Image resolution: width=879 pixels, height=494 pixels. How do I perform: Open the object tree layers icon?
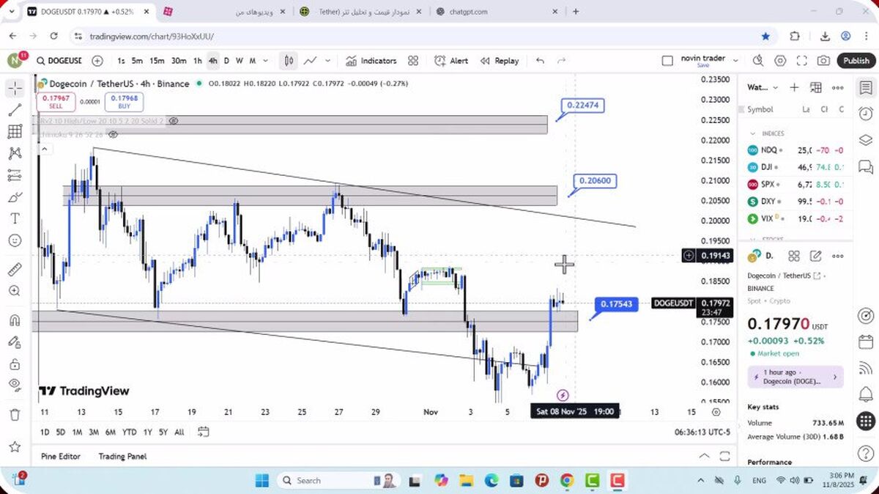[865, 139]
